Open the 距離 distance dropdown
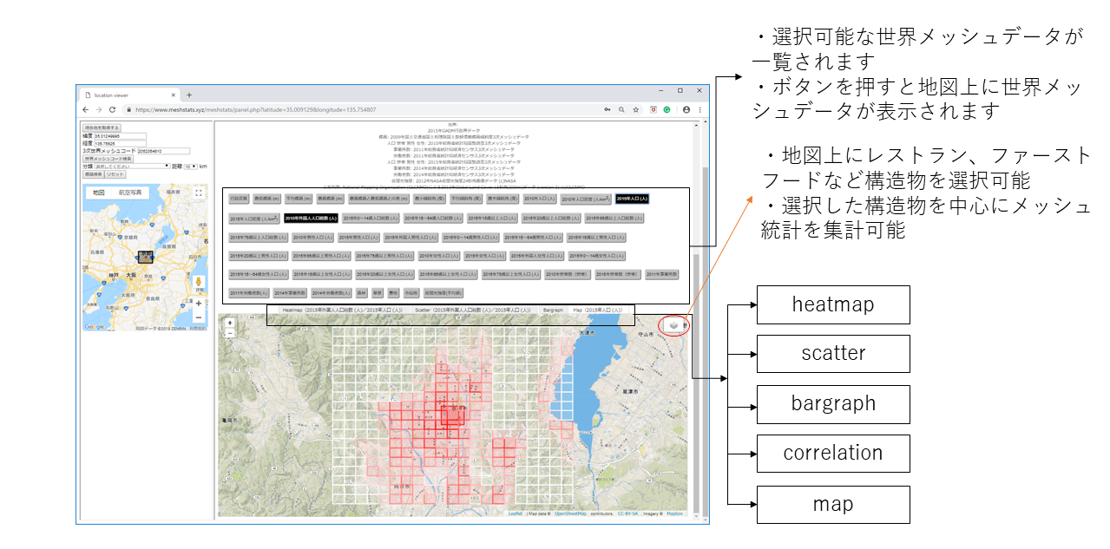 point(191,166)
